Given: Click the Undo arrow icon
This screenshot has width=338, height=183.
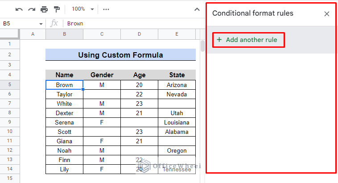Looking at the screenshot, I should (x=19, y=9).
